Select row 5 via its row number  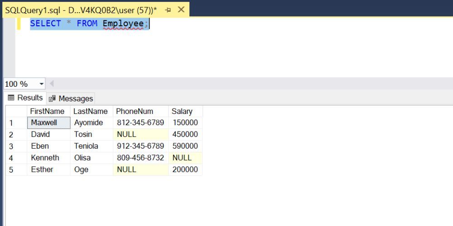(11, 170)
